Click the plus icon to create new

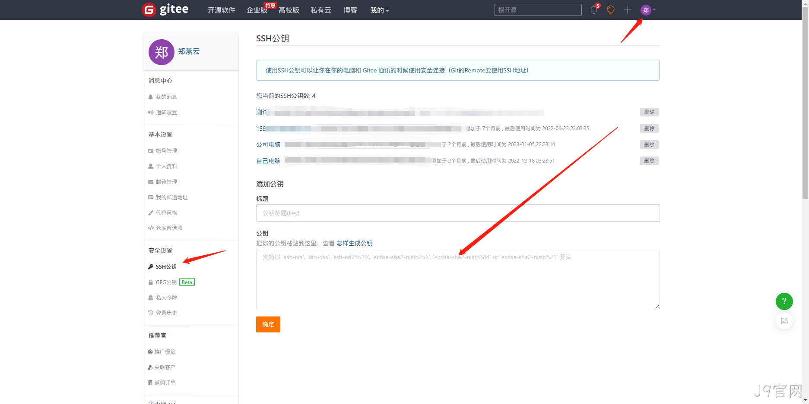(628, 10)
